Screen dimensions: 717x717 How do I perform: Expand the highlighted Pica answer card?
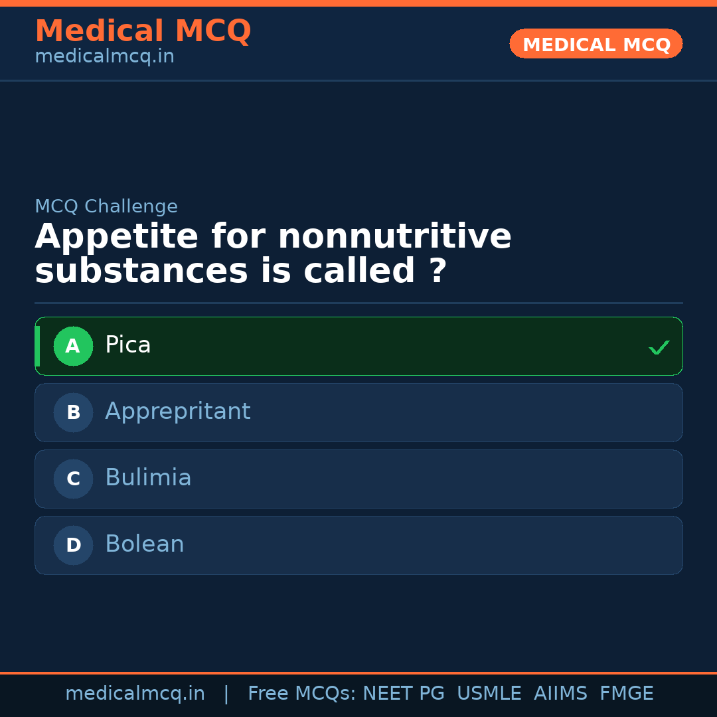pyautogui.click(x=358, y=346)
